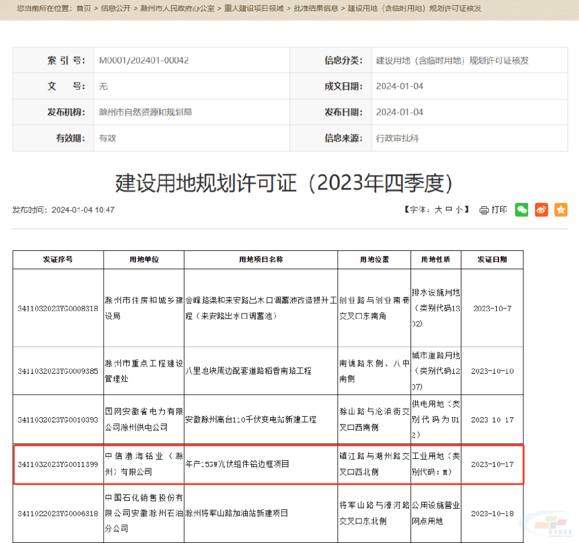
Task: Share the article on Weibo
Action: pos(541,210)
